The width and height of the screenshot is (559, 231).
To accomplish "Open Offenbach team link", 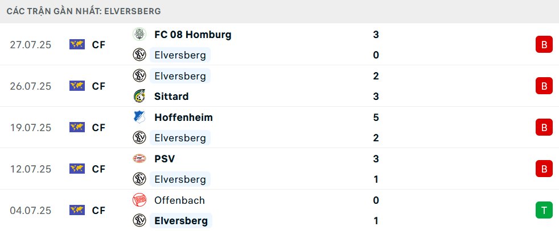I will click(180, 200).
